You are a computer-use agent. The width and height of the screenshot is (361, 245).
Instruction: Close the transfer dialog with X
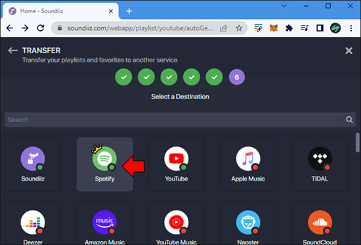[x=349, y=51]
